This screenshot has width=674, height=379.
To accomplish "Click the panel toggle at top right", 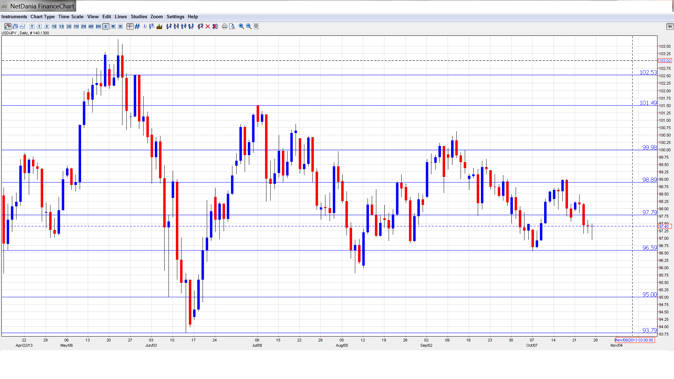I will [669, 26].
